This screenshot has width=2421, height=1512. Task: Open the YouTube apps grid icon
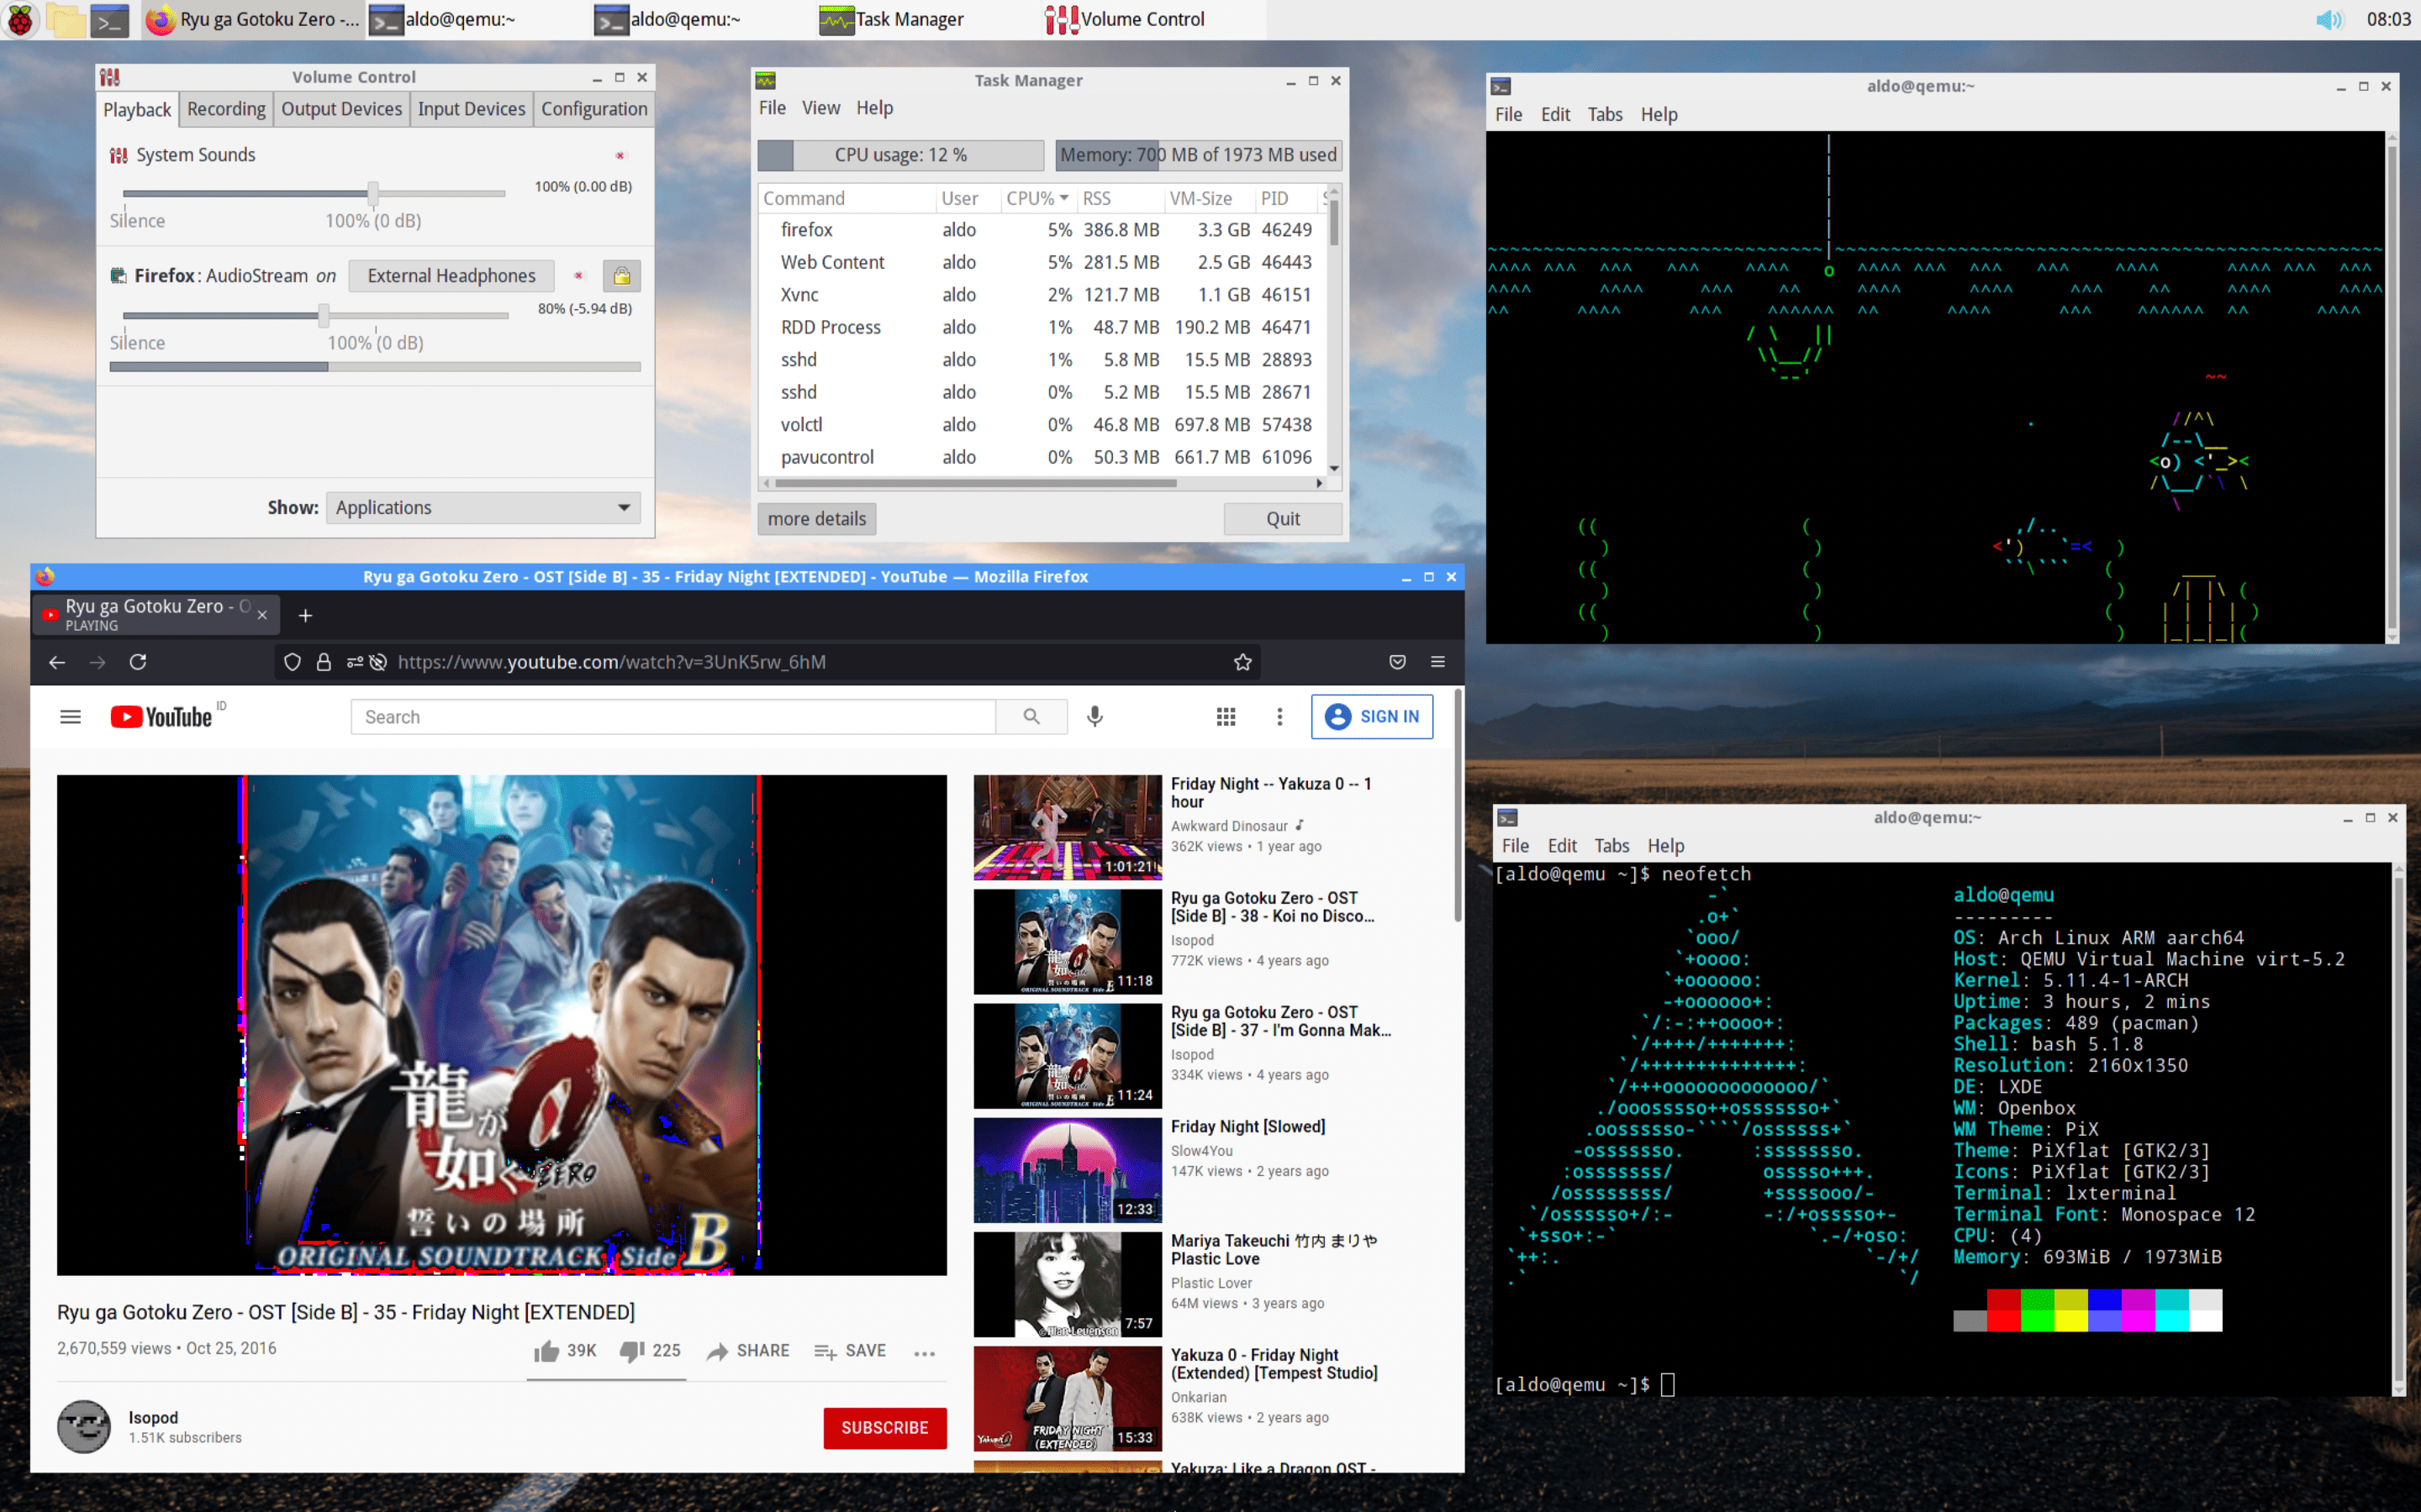click(x=1226, y=716)
